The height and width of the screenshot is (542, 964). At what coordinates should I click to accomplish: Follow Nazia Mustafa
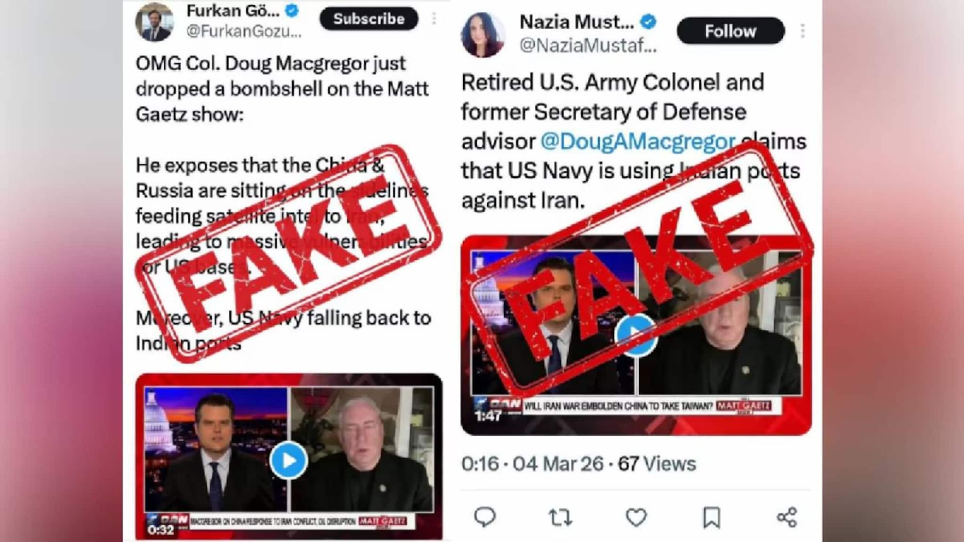731,31
